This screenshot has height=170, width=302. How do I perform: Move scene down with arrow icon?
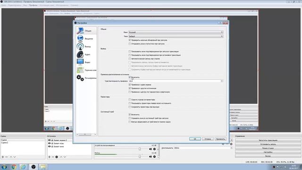[x=15, y=157]
